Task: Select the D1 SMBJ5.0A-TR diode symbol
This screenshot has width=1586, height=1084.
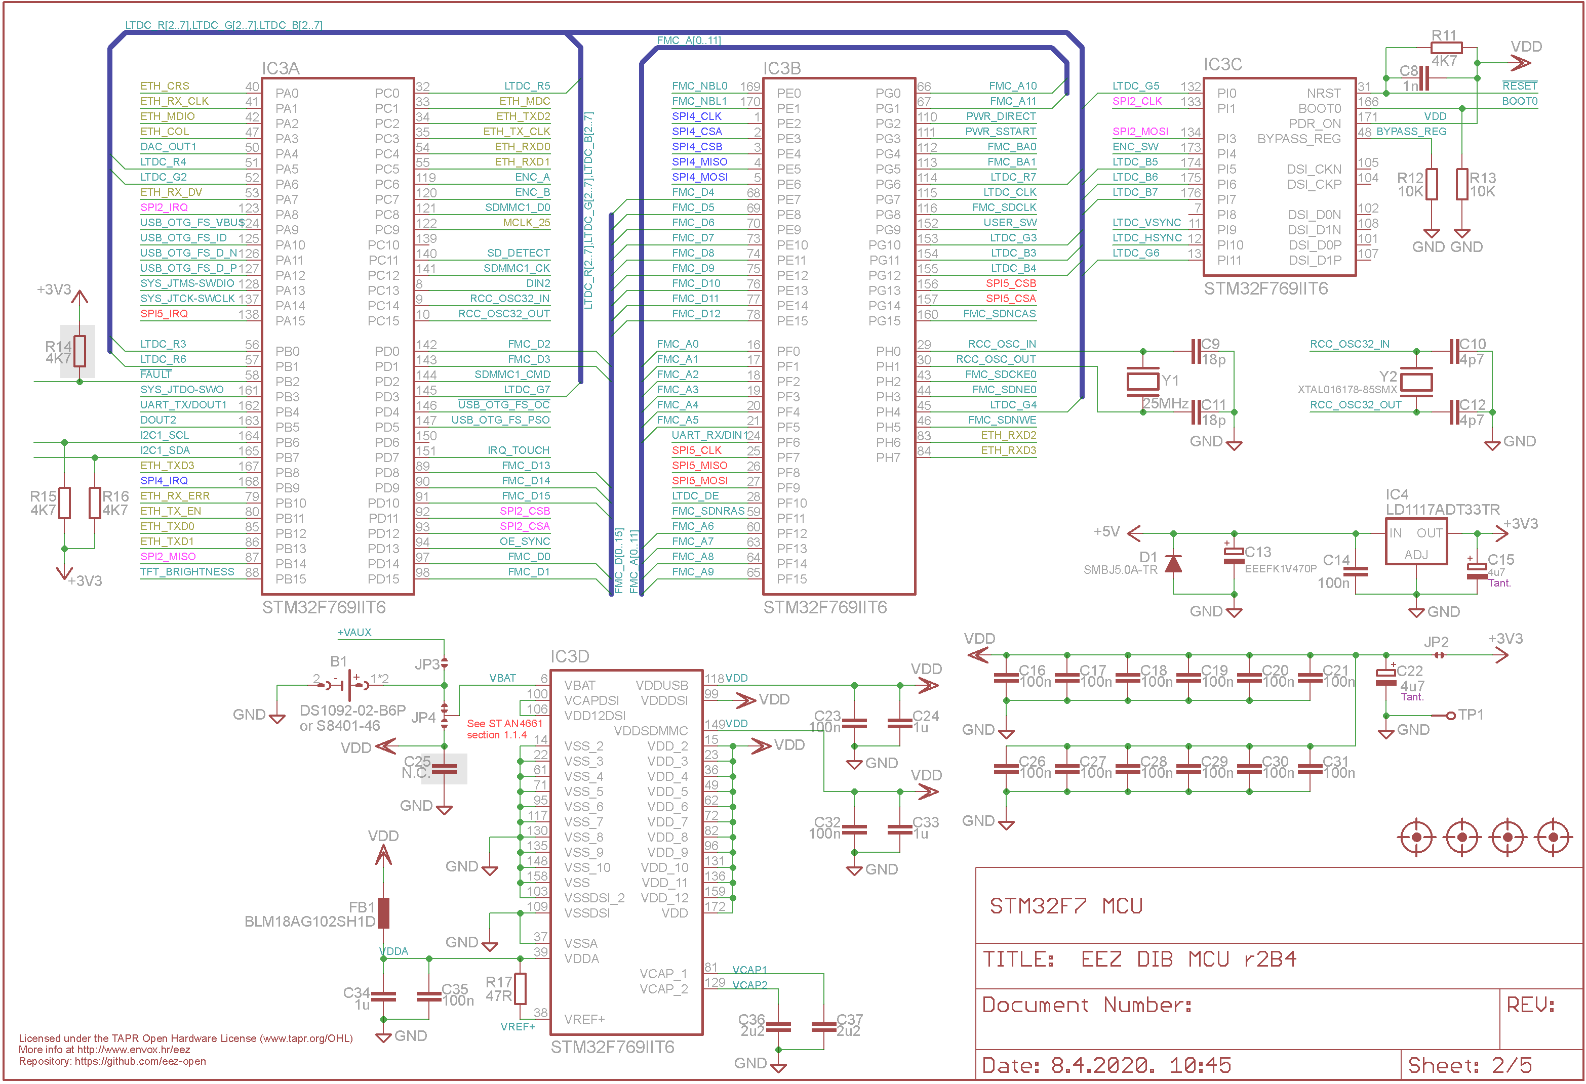Action: 1173,563
